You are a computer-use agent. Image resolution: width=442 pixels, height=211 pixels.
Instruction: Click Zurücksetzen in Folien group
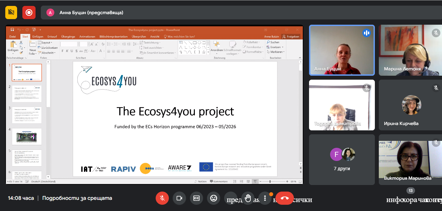pyautogui.click(x=48, y=48)
